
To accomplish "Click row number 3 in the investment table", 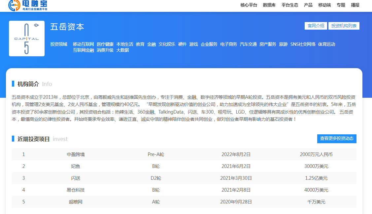I will pyautogui.click(x=23, y=178).
